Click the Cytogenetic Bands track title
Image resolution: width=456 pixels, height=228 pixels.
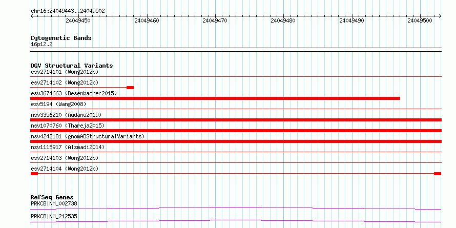[x=61, y=38]
